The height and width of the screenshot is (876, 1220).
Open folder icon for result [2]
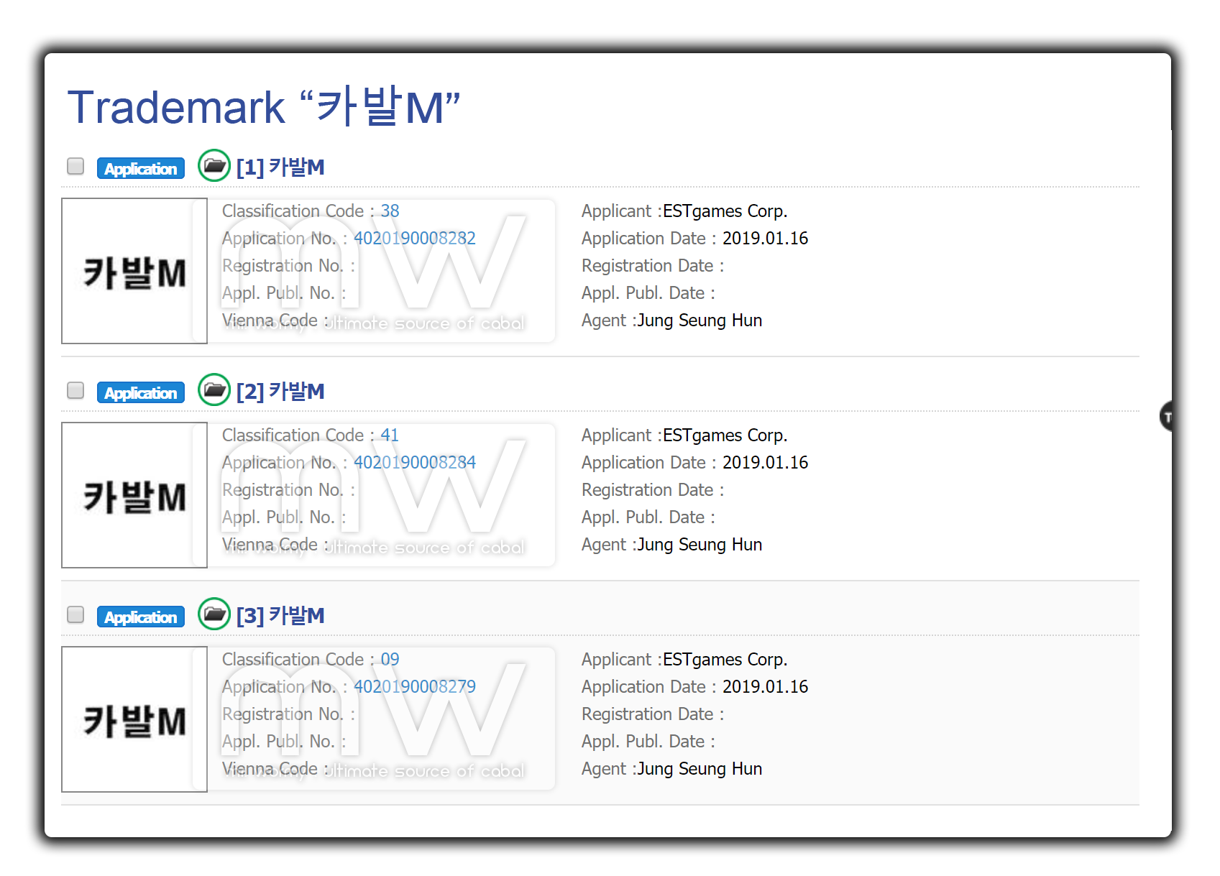tap(214, 390)
